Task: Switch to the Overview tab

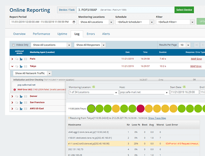Action: pyautogui.click(x=20, y=34)
